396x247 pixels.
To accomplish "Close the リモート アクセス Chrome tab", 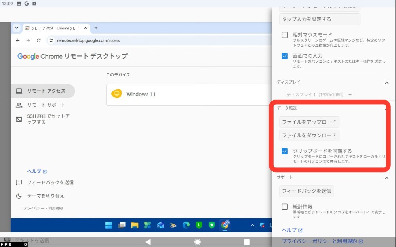I will click(x=86, y=28).
